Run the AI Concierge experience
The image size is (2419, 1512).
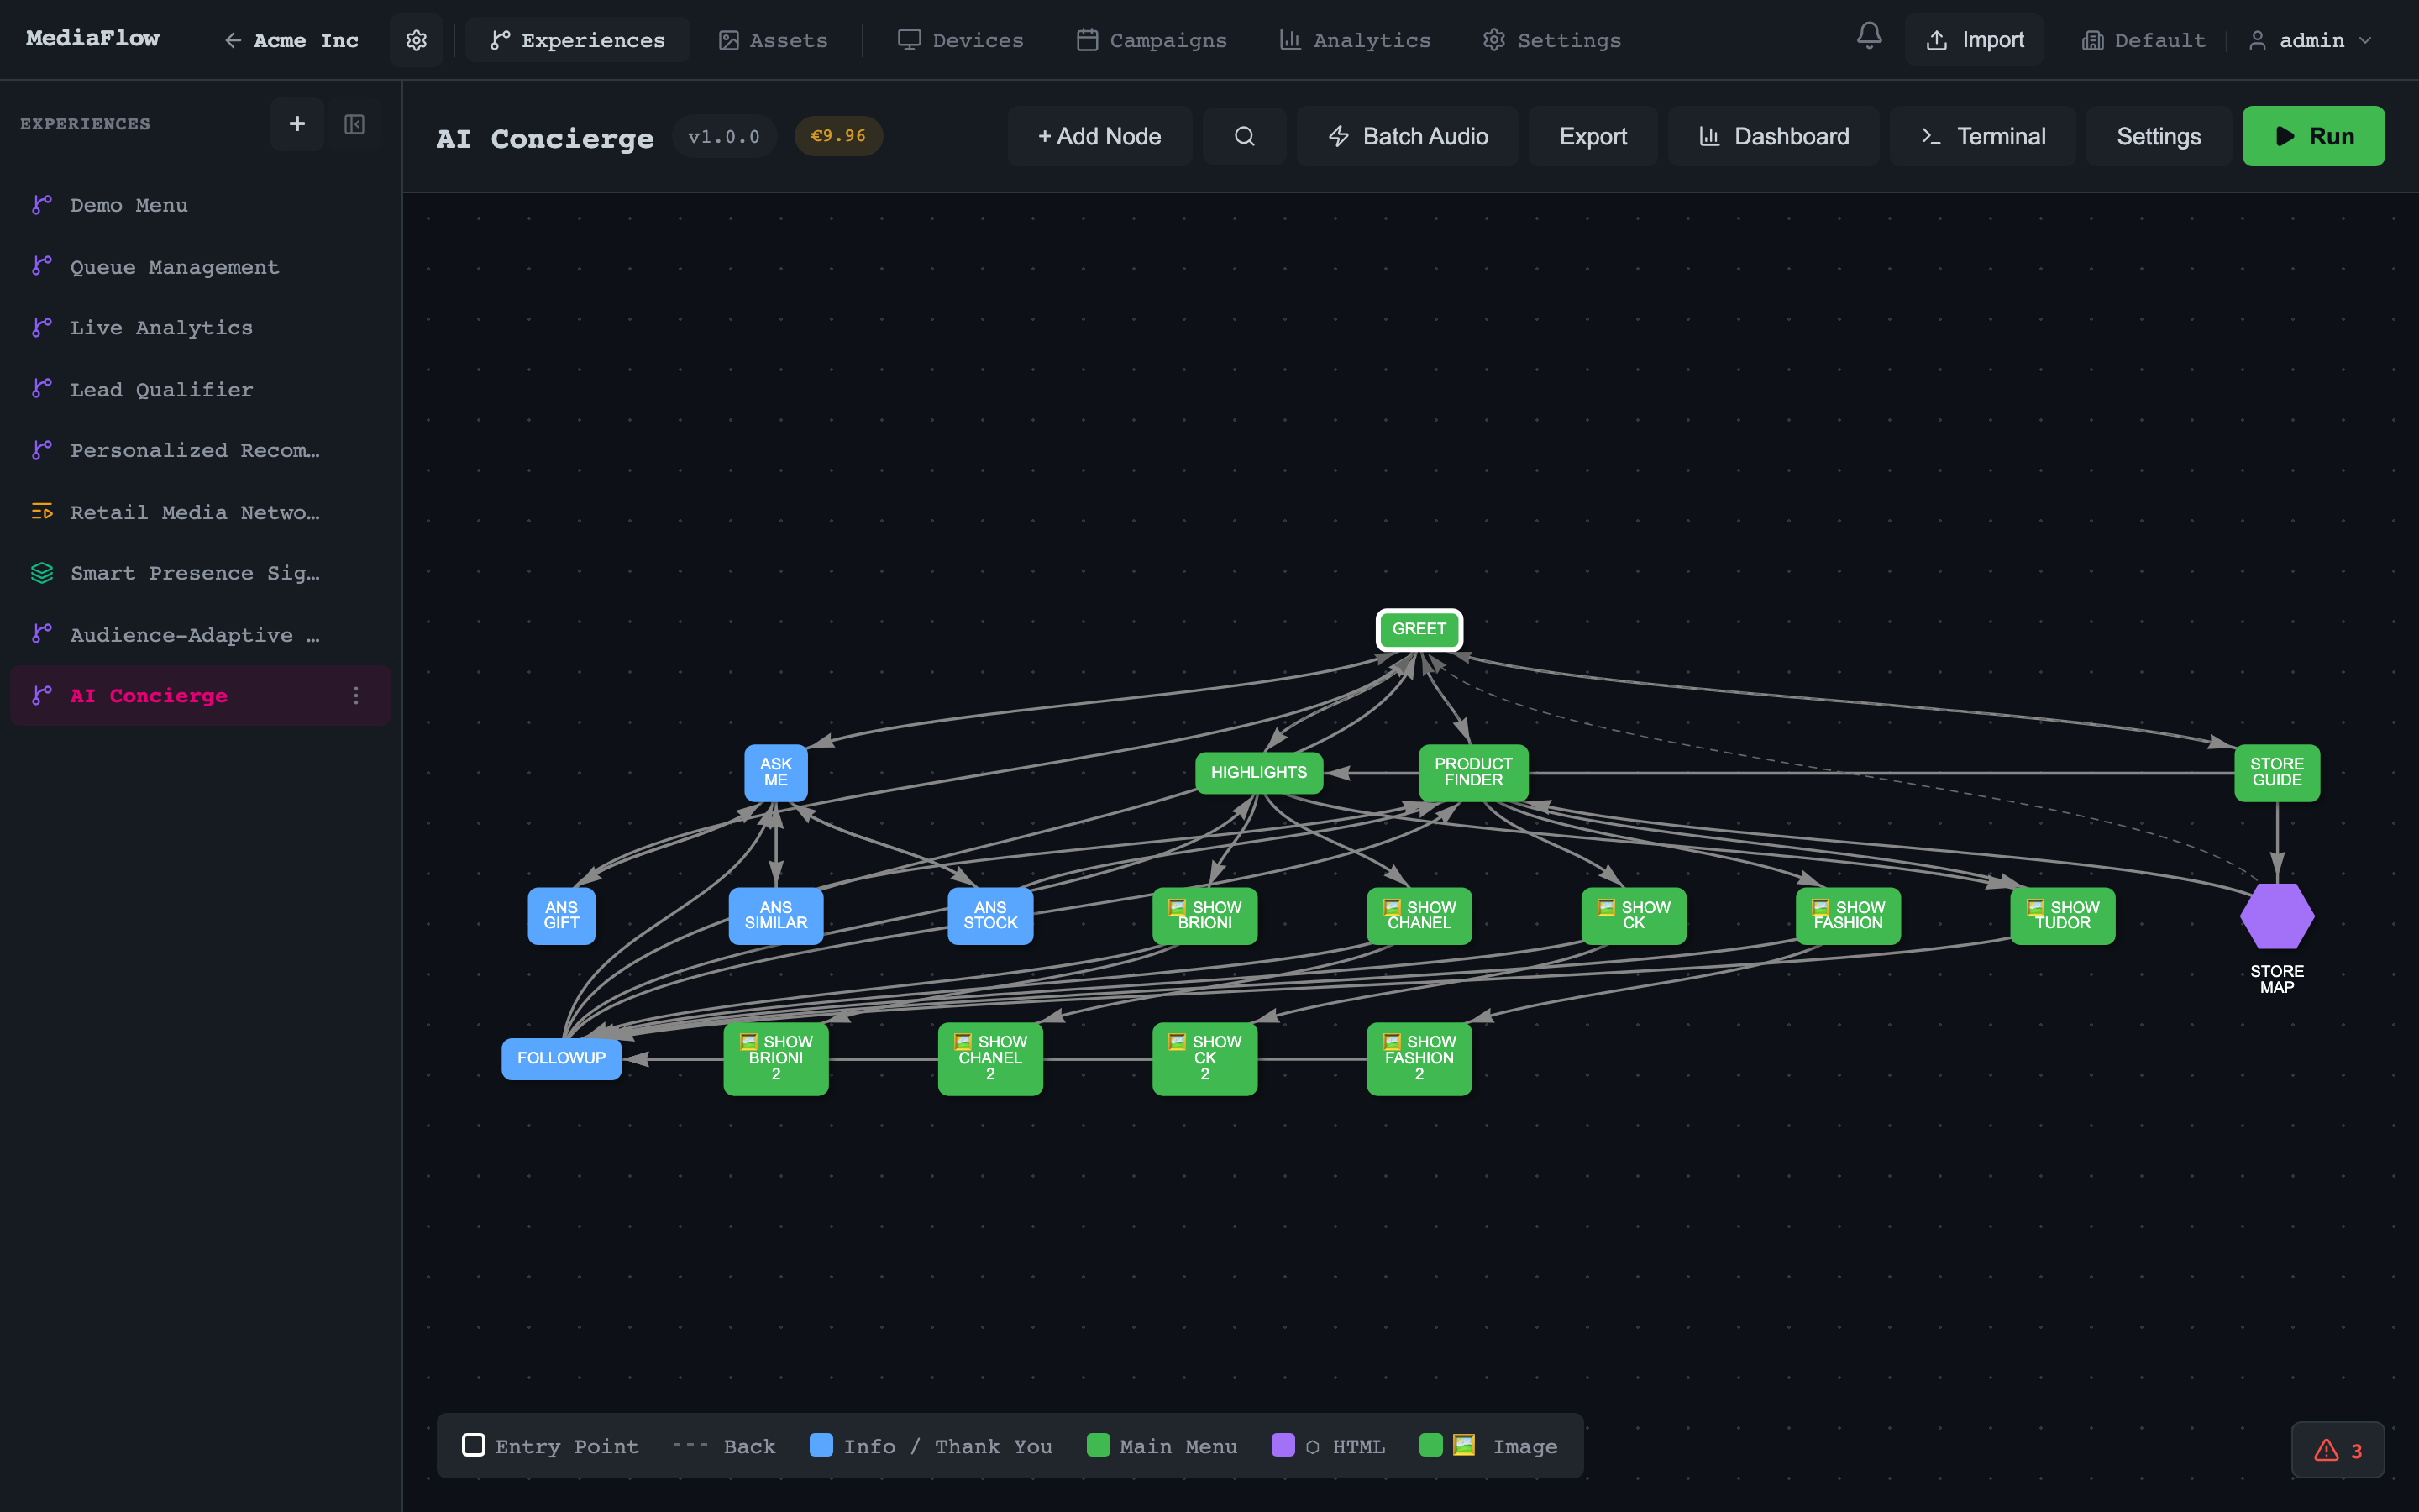2314,136
